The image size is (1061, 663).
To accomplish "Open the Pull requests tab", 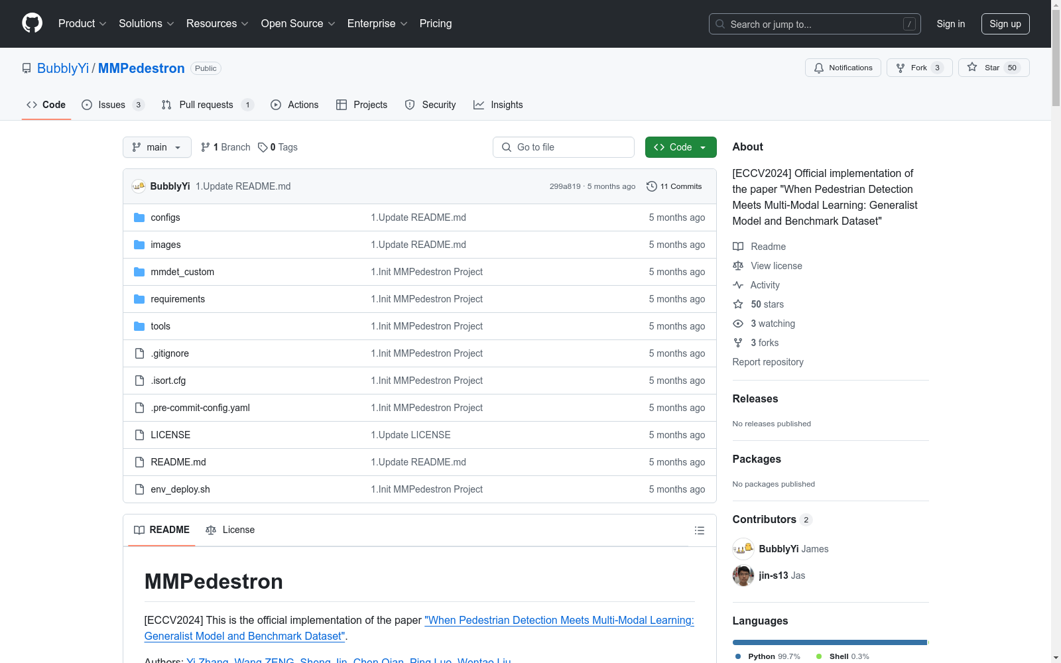I will (x=208, y=105).
